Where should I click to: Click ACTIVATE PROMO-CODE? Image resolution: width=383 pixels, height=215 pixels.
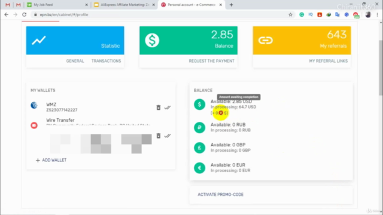(221, 195)
